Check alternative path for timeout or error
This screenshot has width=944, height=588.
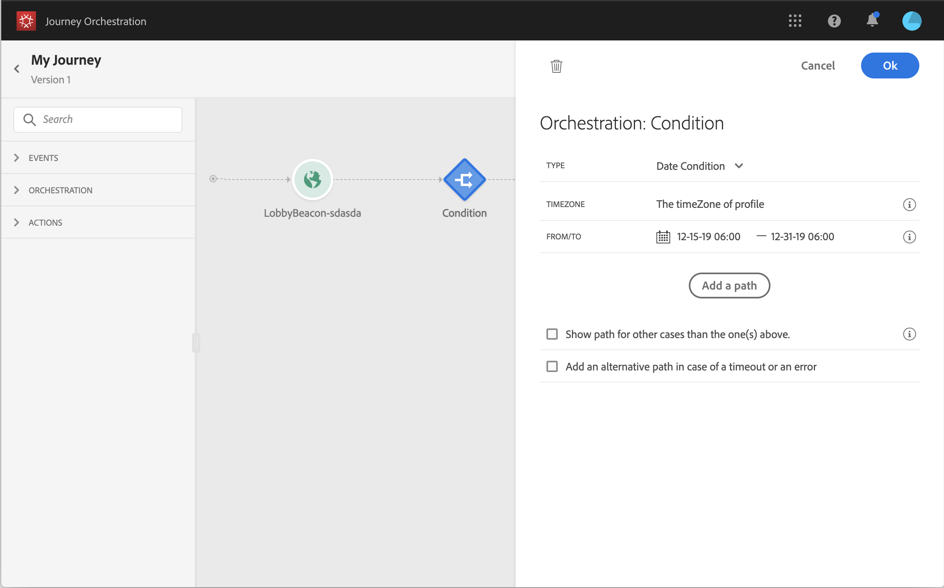[x=552, y=366]
